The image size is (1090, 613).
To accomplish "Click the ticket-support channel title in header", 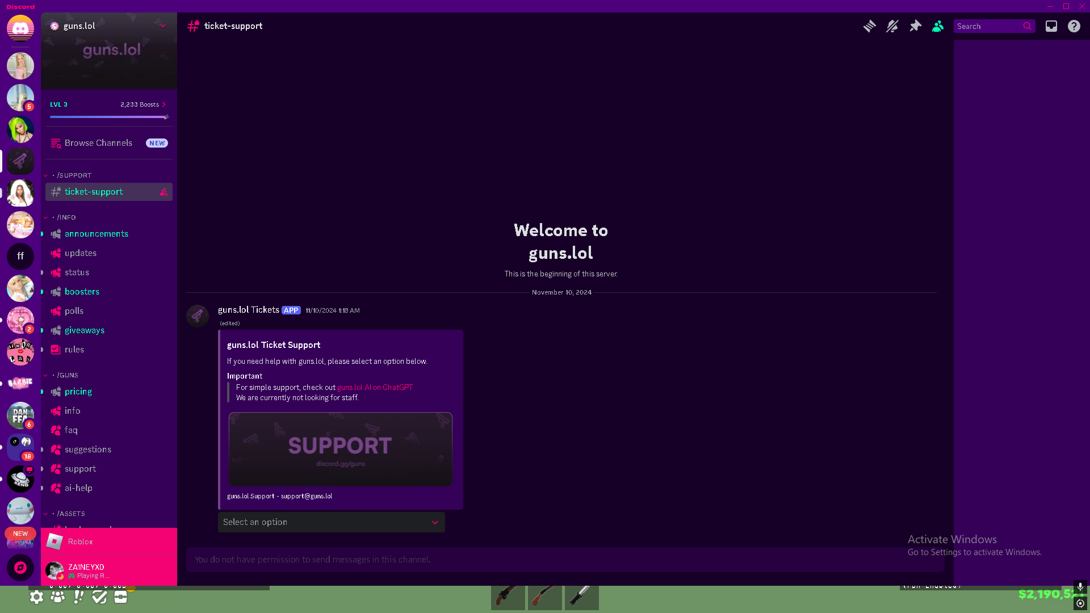I will pos(233,26).
